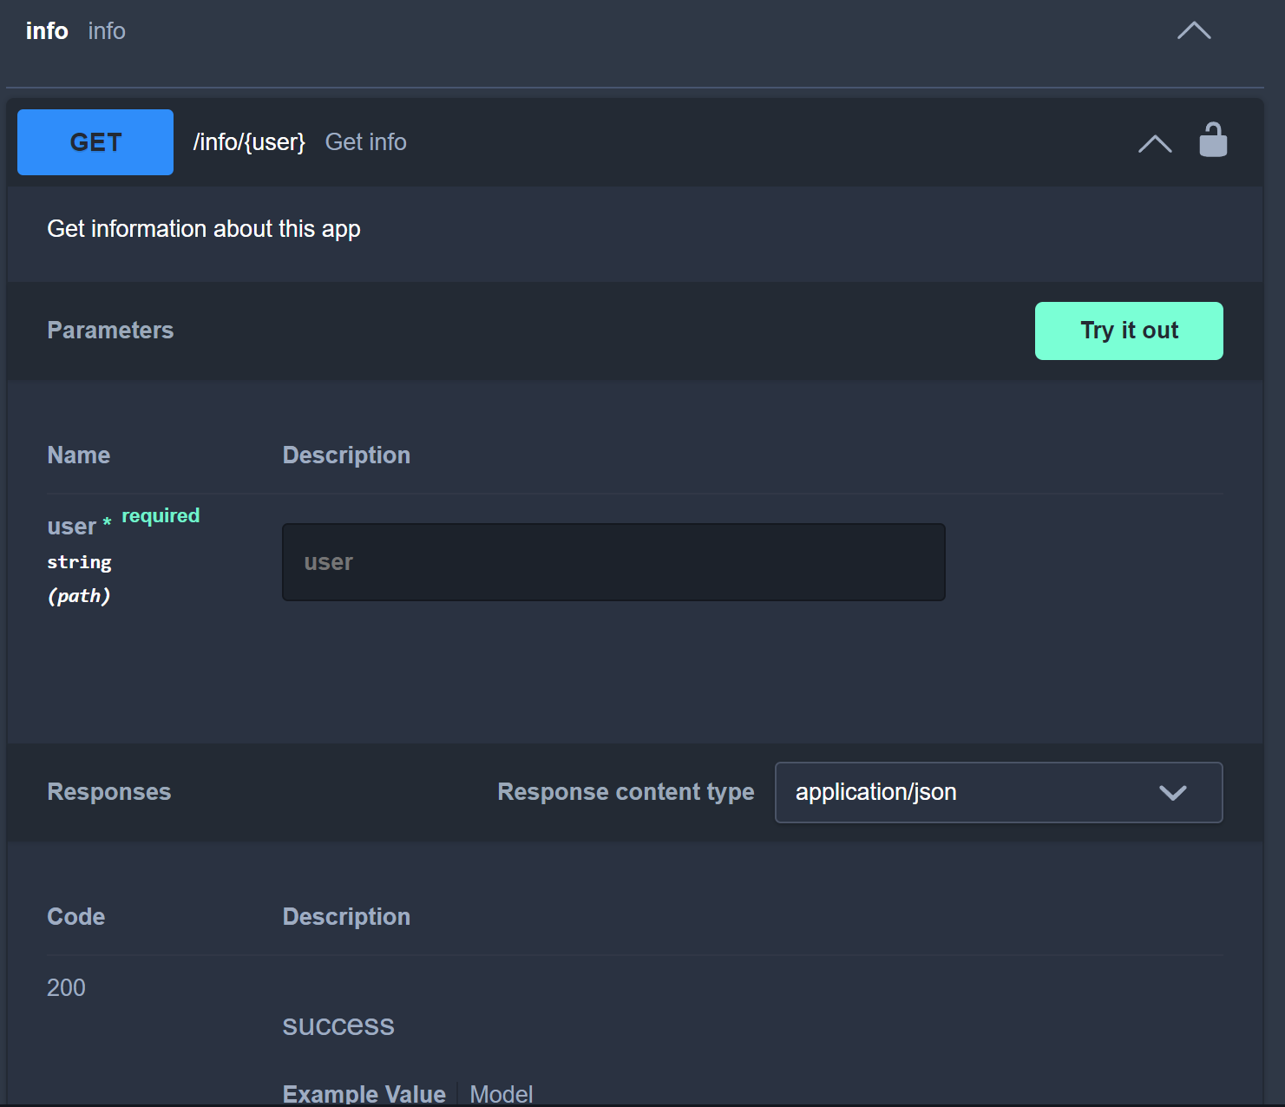Click the Responses section heading
This screenshot has width=1285, height=1107.
pyautogui.click(x=109, y=792)
